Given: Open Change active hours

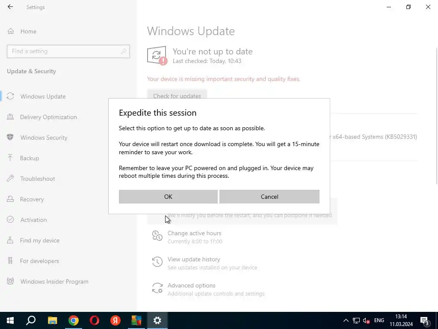Looking at the screenshot, I should [x=195, y=233].
